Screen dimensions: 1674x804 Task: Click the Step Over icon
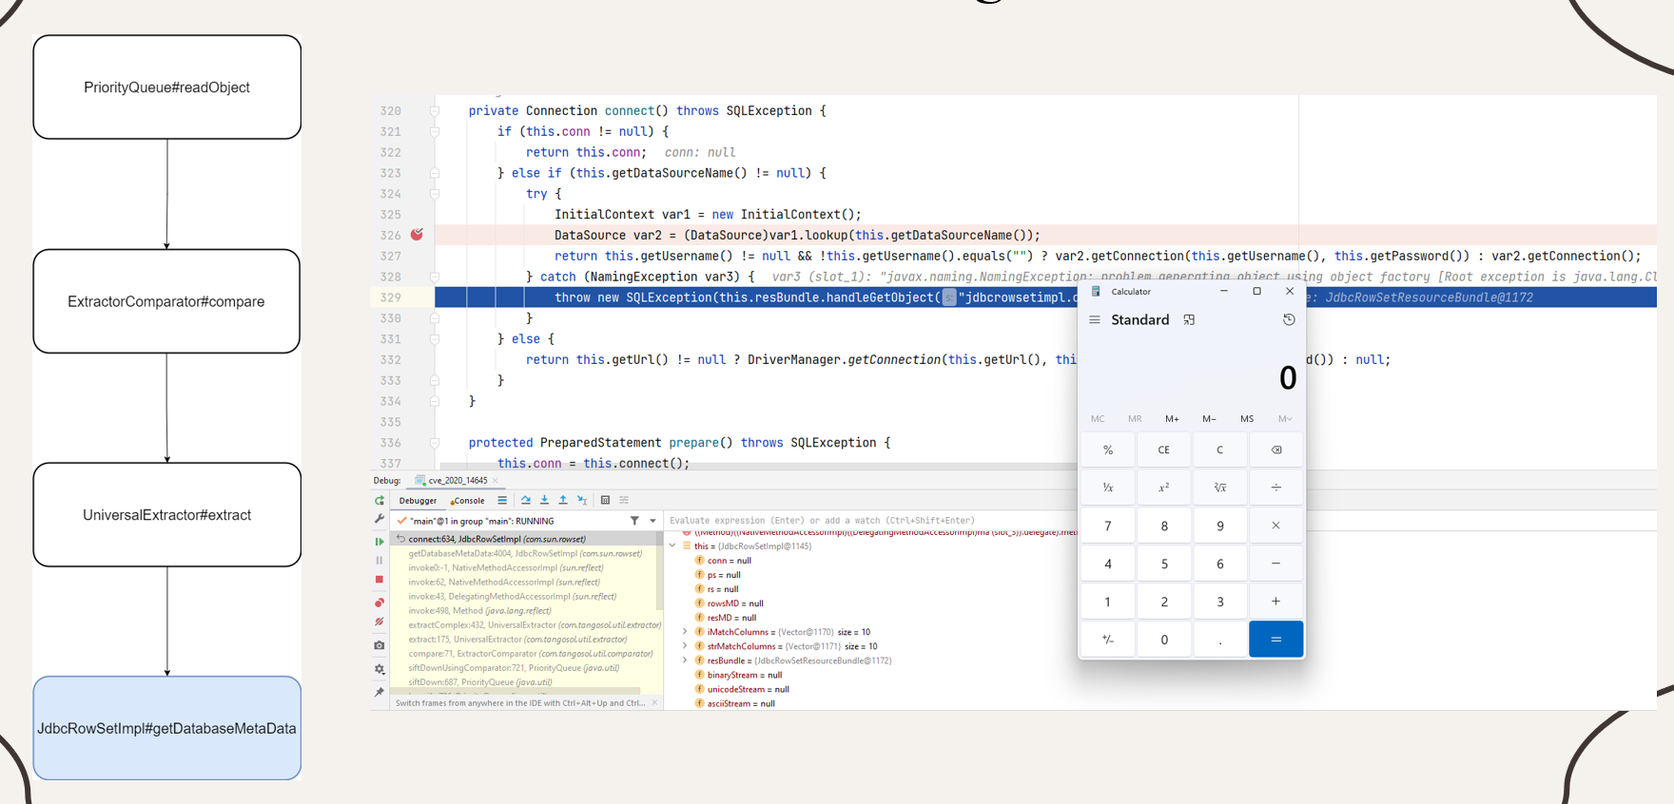point(526,500)
